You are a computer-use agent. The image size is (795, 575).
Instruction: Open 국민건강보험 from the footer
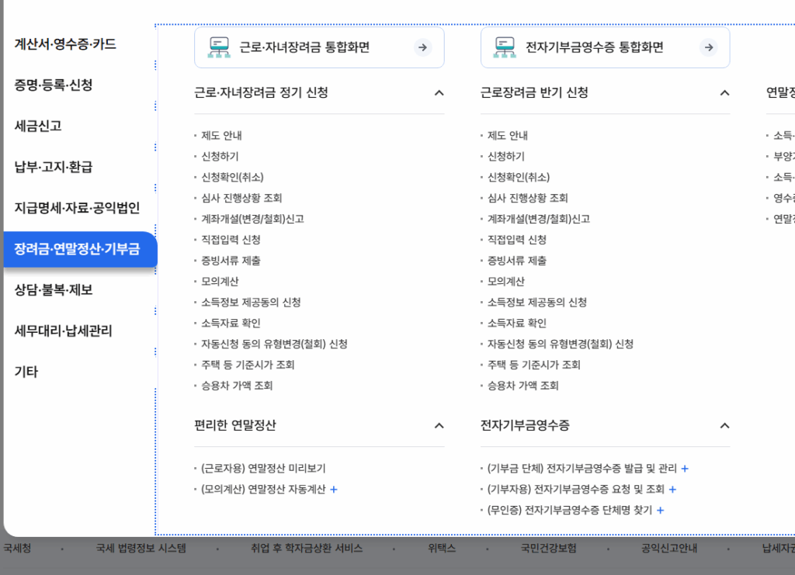tap(548, 547)
